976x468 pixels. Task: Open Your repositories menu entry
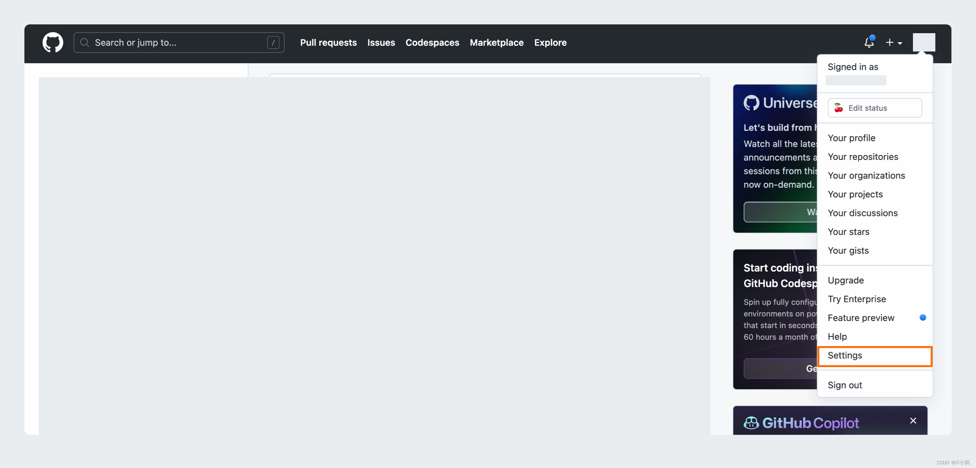coord(863,157)
